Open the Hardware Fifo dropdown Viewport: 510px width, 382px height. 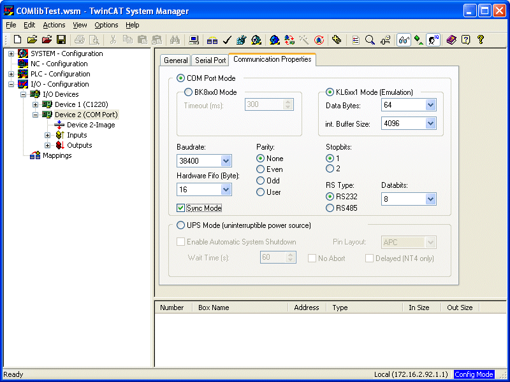click(226, 189)
